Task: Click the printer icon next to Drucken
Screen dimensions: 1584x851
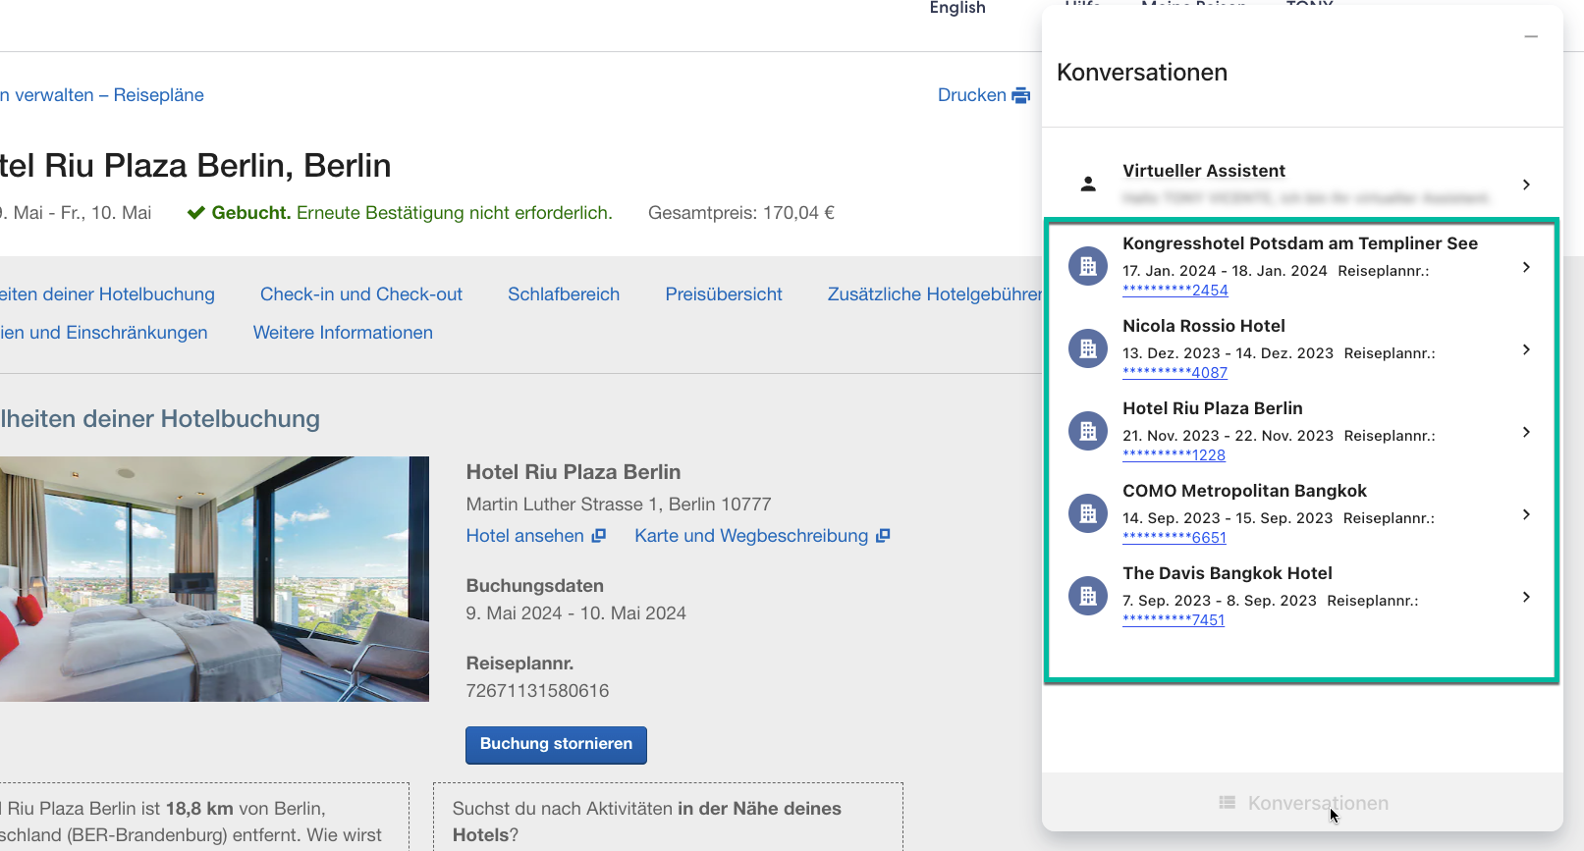Action: pos(1021,95)
